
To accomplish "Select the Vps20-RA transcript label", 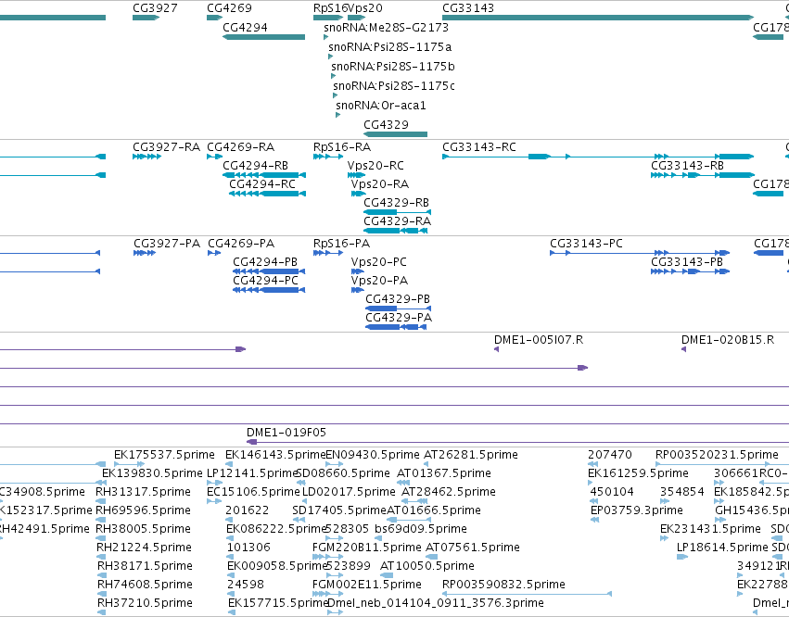I will (380, 184).
